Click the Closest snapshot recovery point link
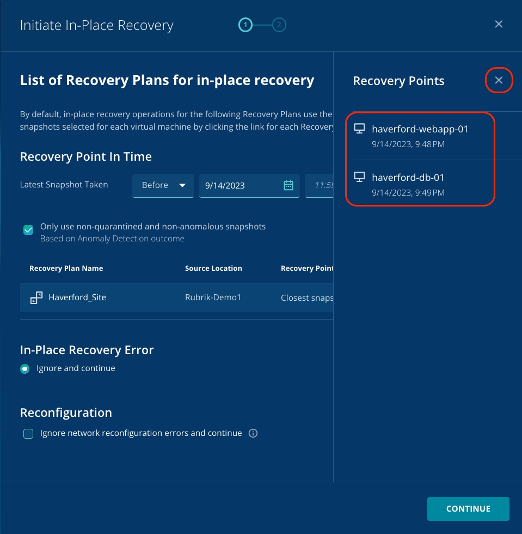Screen dimensions: 522x534 click(x=306, y=298)
